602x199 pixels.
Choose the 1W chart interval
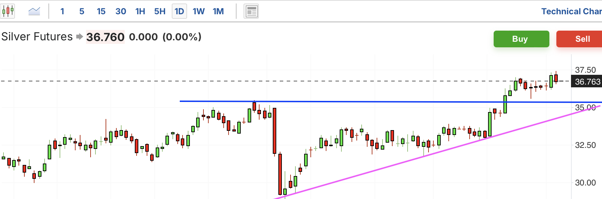tap(199, 11)
